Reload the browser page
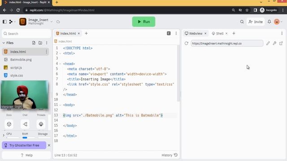287x161 pixels. tap(18, 10)
